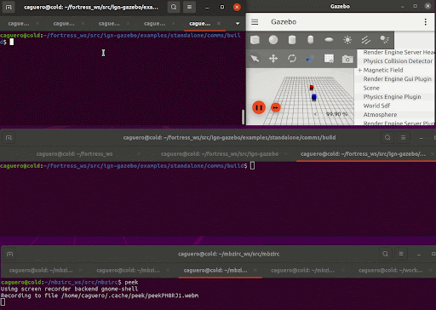Close the active third bottom terminal tab
The height and width of the screenshot is (310, 436).
click(255, 270)
